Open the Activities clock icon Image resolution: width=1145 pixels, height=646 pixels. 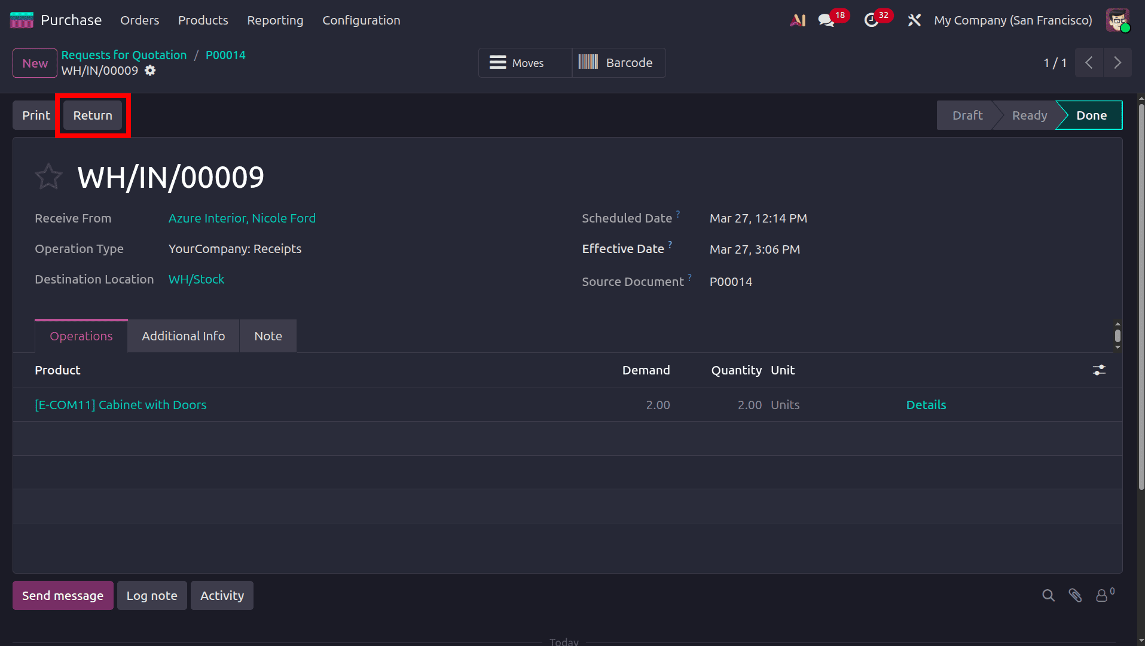point(872,20)
